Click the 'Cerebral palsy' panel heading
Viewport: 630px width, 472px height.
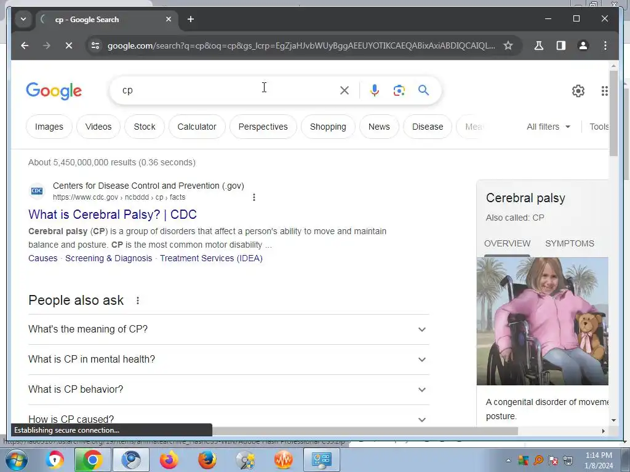click(525, 198)
